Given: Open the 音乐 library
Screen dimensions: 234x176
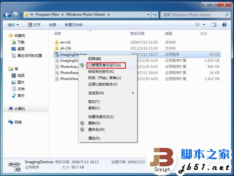Looking at the screenshot, I should (21, 95).
